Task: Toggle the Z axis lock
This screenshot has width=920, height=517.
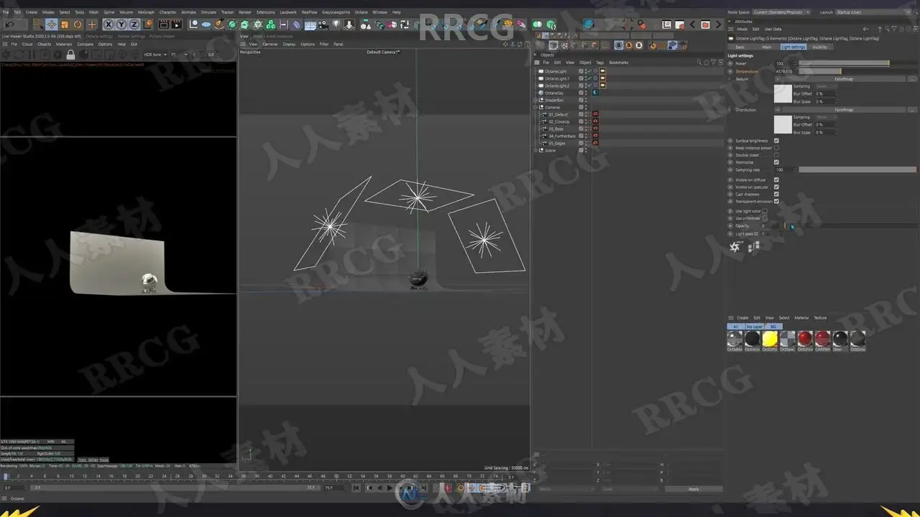Action: 134,24
